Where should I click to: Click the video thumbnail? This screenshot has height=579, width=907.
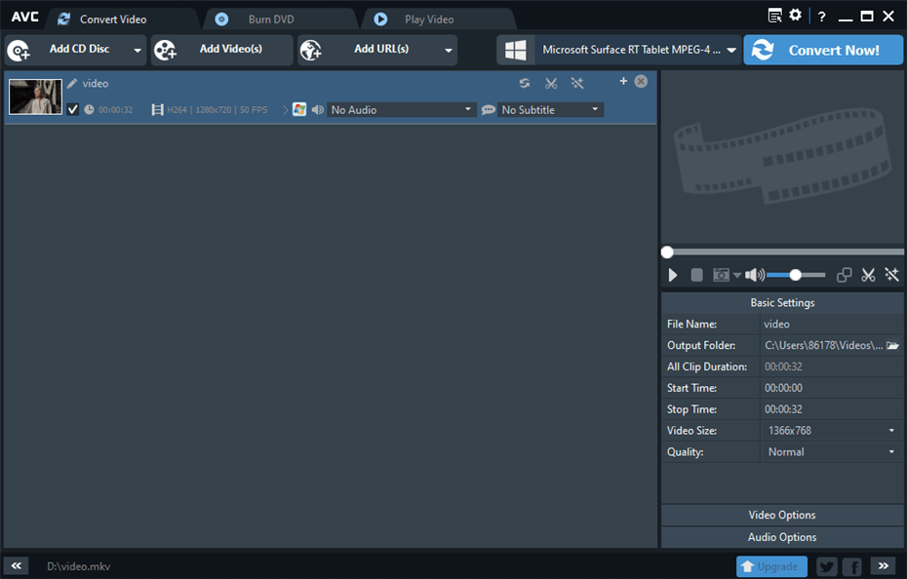[x=35, y=96]
